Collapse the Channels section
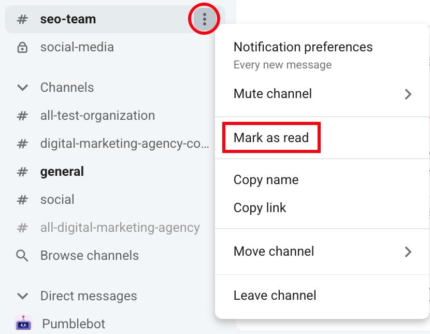 click(x=22, y=88)
